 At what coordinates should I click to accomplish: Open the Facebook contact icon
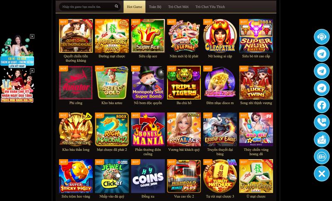point(322,105)
